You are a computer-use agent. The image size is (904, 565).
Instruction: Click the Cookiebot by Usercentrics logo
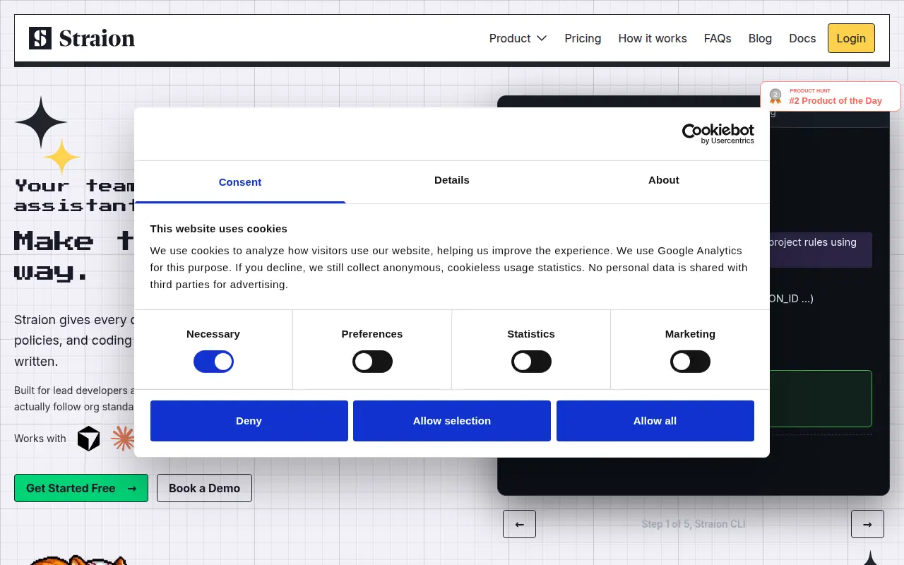click(718, 133)
